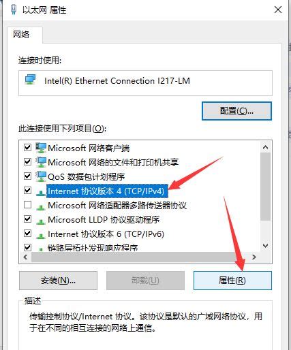Select the Microsoft 网络客户端 icon

41,148
